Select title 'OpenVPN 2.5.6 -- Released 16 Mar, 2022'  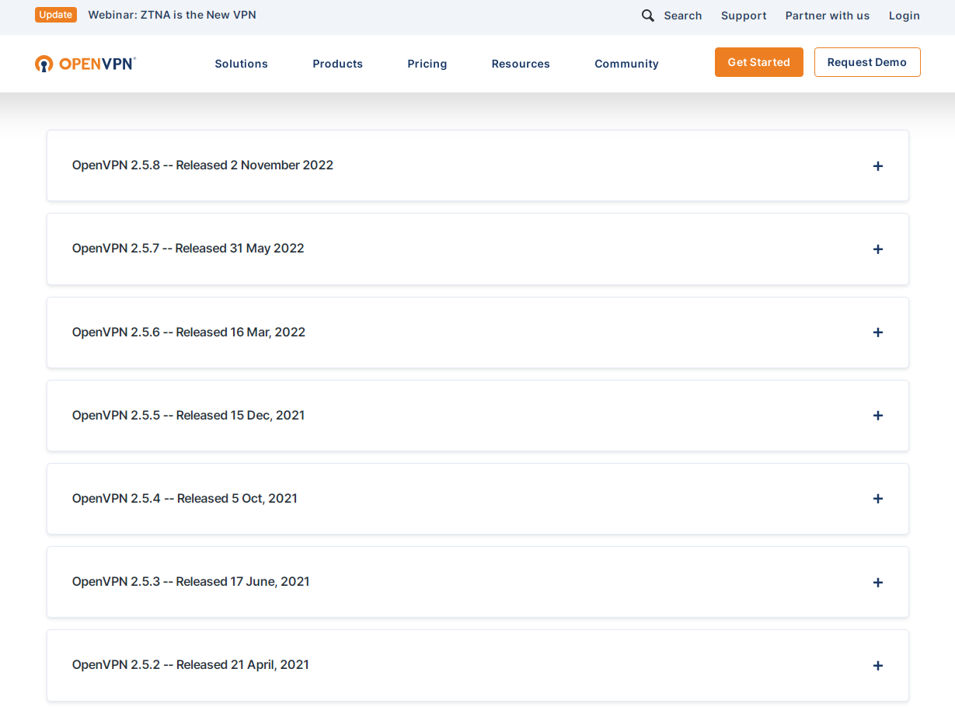point(189,332)
